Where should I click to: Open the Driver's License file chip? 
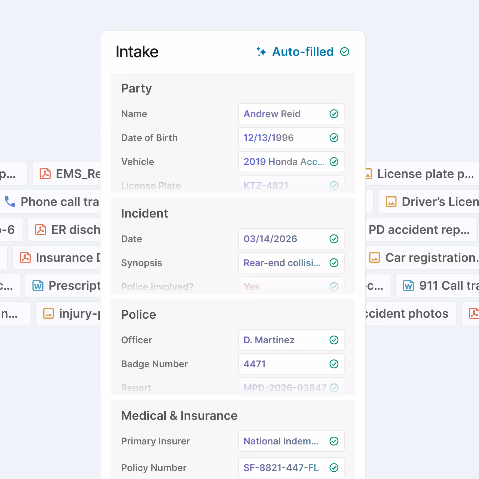click(429, 202)
